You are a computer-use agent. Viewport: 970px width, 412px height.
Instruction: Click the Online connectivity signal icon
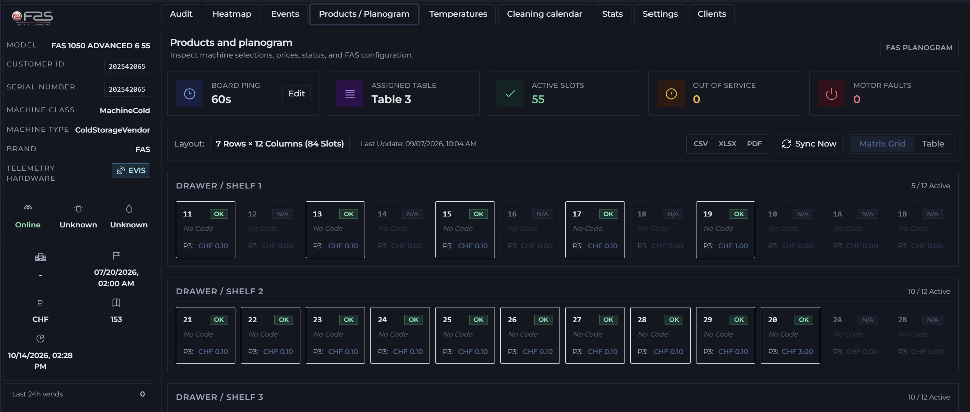click(x=28, y=208)
